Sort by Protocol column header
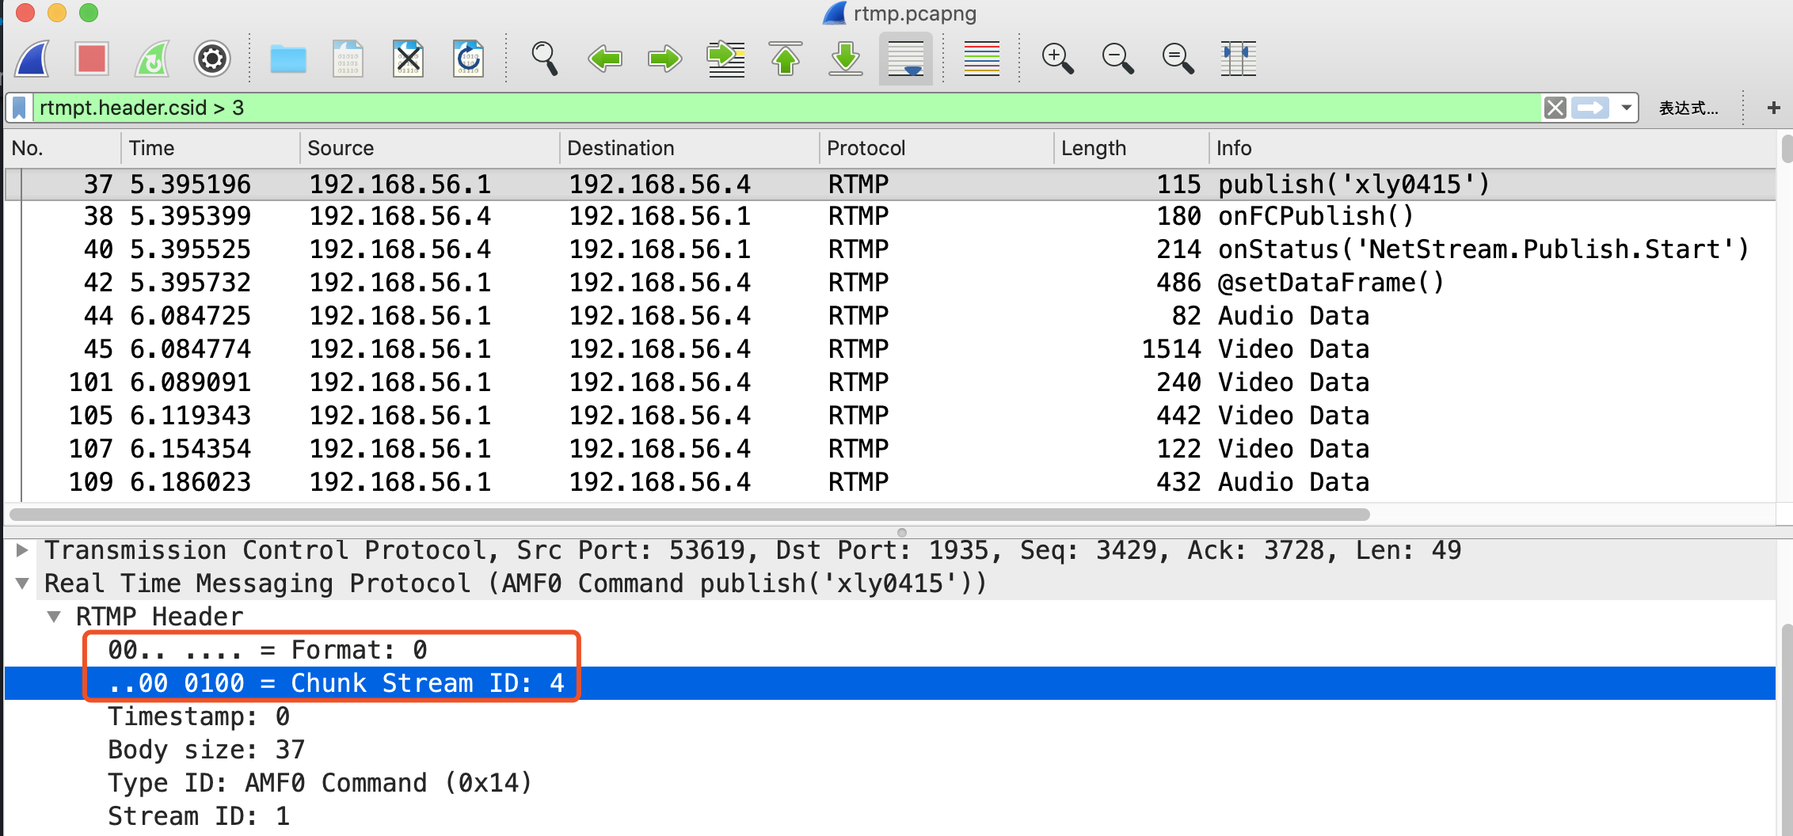This screenshot has height=836, width=1793. pos(937,148)
